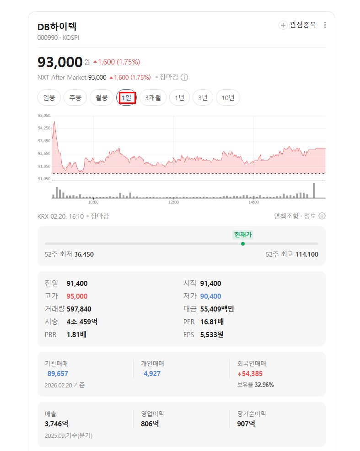This screenshot has height=451, width=360.
Task: Click the EPS value 5,533원
Action: [212, 334]
